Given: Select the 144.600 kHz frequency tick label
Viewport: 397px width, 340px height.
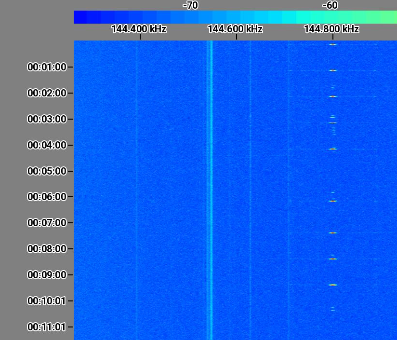Looking at the screenshot, I should tap(235, 29).
